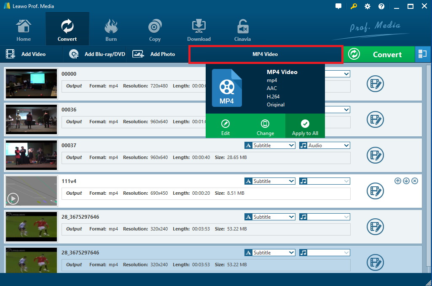432x286 pixels.
Task: Click the feedback speech bubble icon
Action: (338, 6)
